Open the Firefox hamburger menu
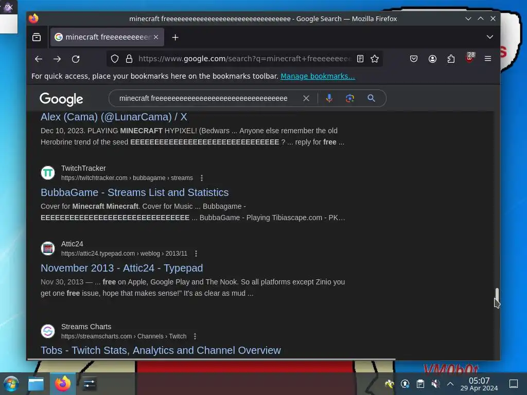The height and width of the screenshot is (395, 527). pos(488,59)
